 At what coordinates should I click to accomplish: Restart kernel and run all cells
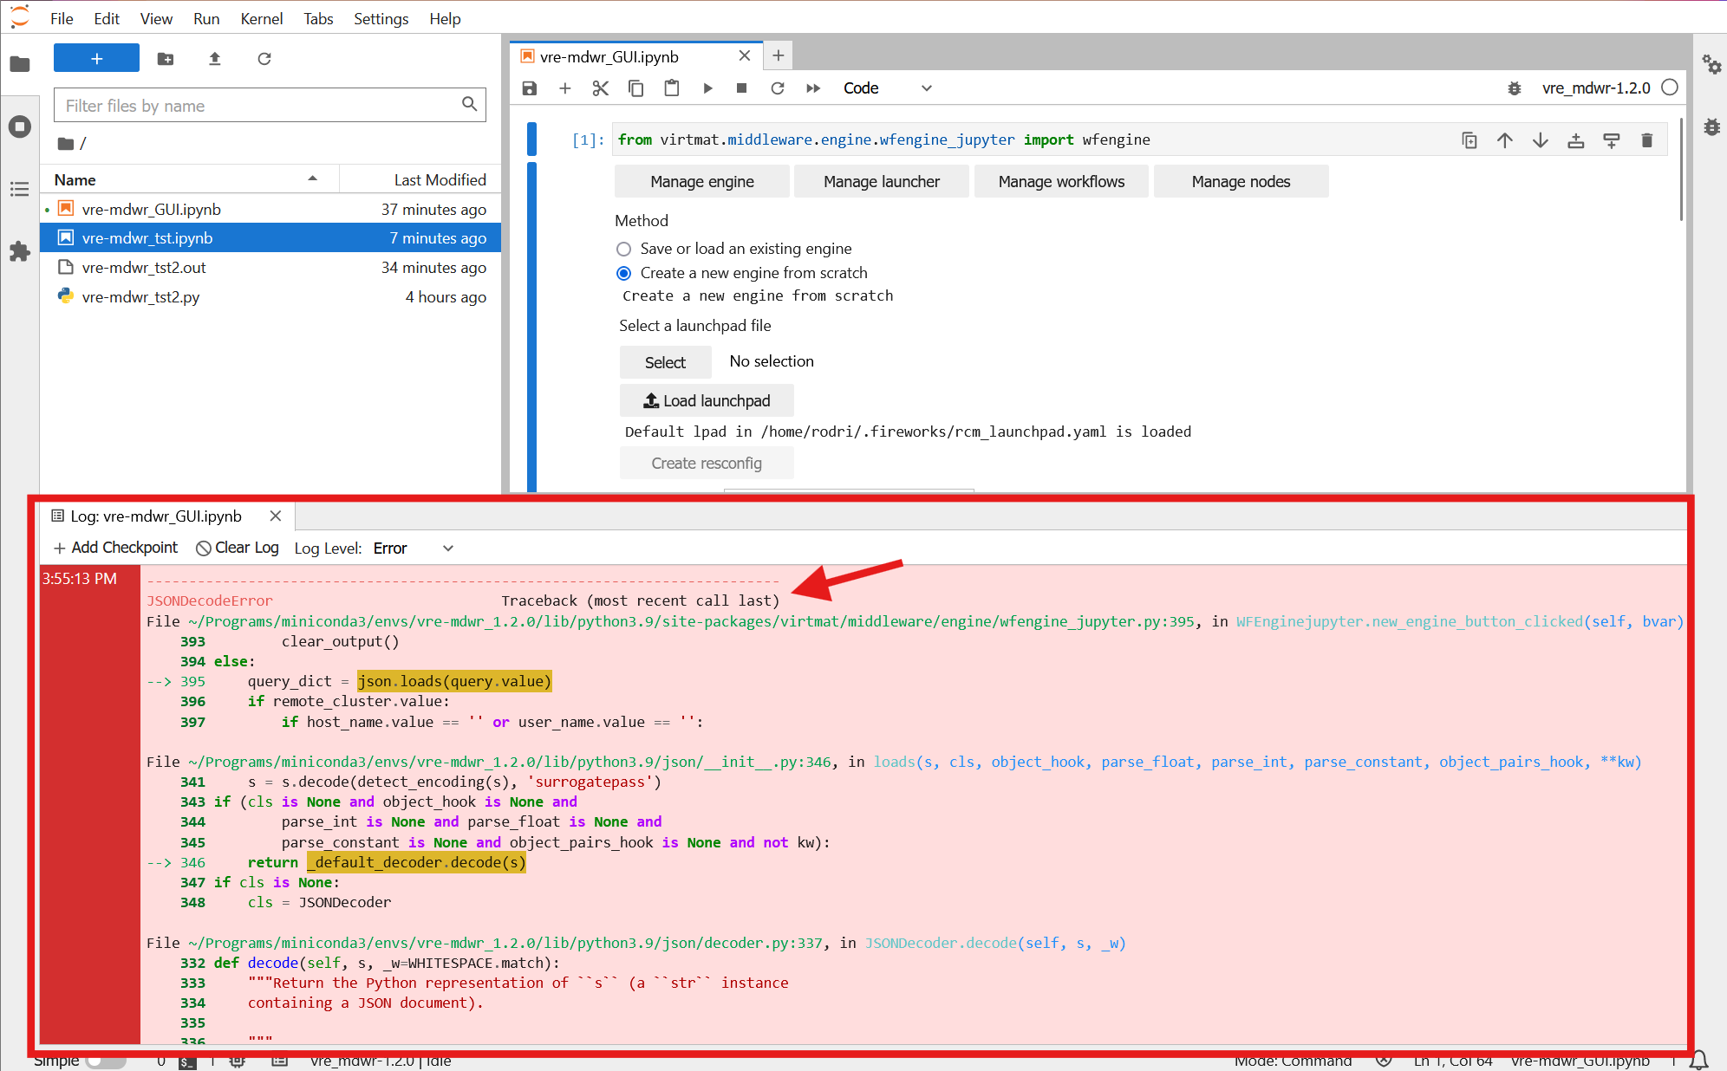tap(813, 88)
